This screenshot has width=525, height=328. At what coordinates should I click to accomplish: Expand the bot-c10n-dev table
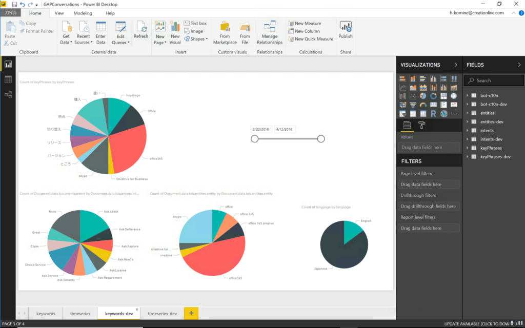(468, 104)
